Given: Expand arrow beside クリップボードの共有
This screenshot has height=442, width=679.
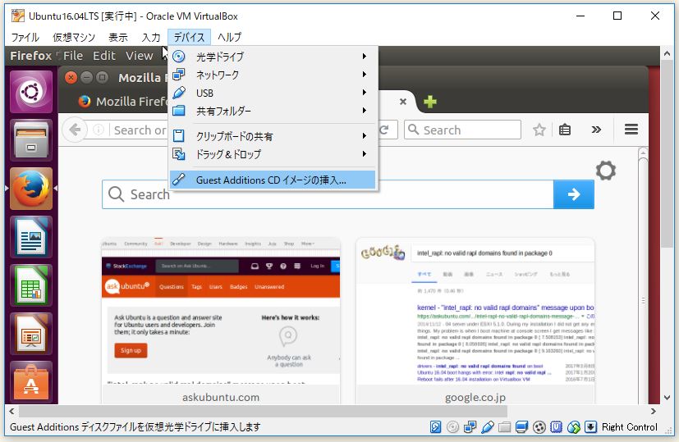Looking at the screenshot, I should click(x=365, y=136).
